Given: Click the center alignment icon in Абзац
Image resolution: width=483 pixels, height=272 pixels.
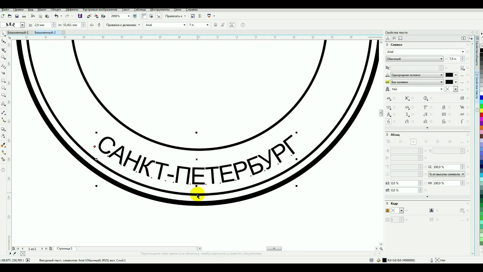Looking at the screenshot, I should [413, 142].
